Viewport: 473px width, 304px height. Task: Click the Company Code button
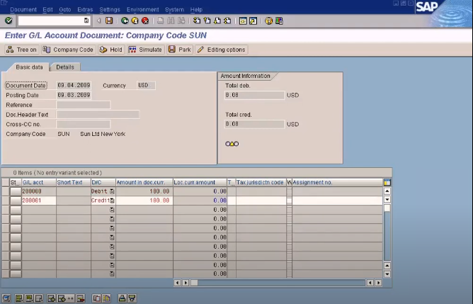pyautogui.click(x=68, y=50)
